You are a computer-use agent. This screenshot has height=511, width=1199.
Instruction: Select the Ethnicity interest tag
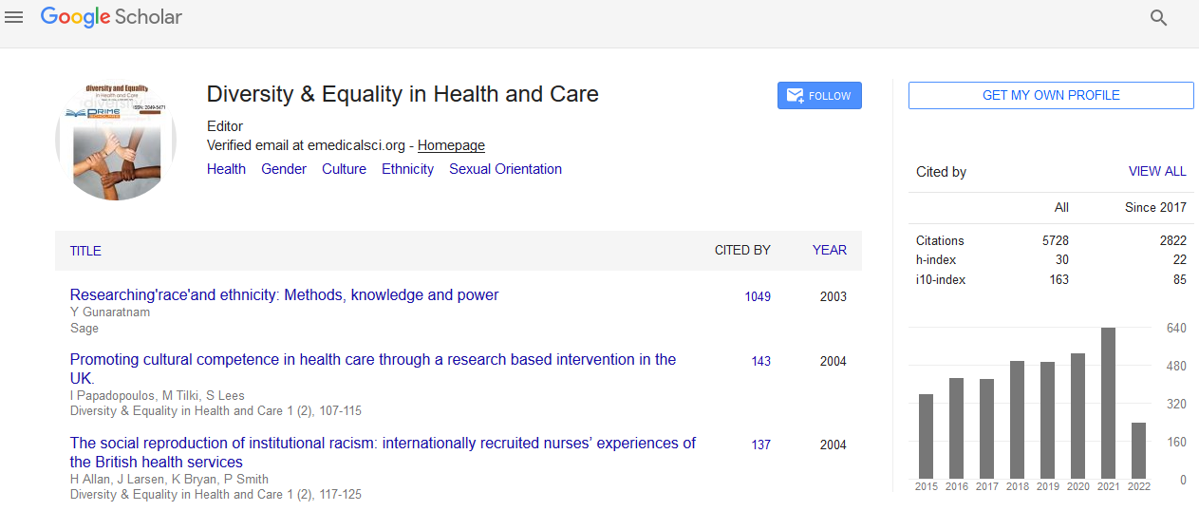[x=407, y=169]
